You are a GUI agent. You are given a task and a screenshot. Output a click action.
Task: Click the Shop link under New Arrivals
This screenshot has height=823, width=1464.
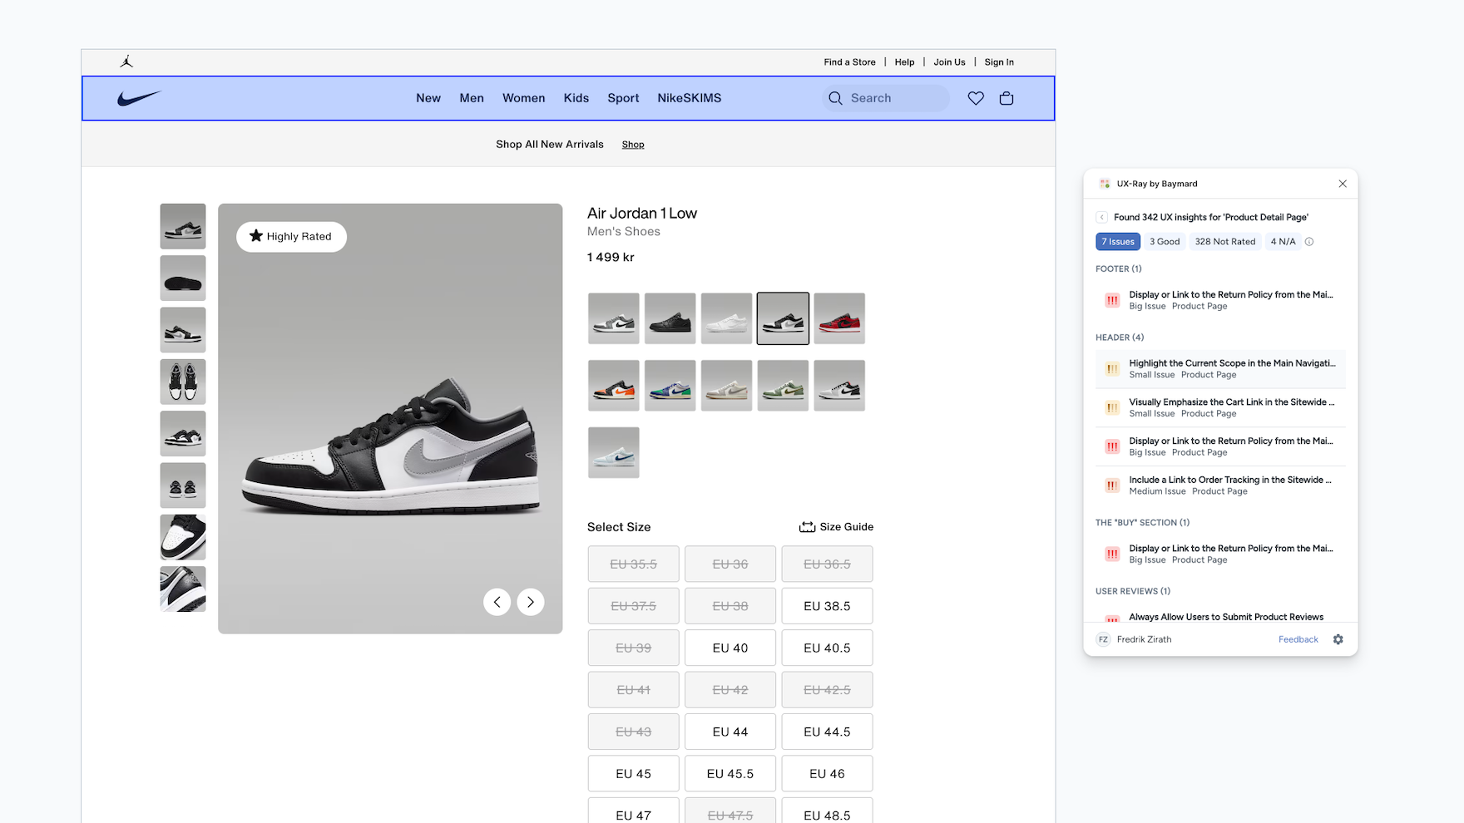click(633, 145)
